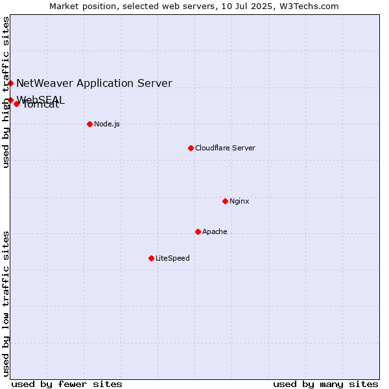Click the red Tomcat data point

17,104
